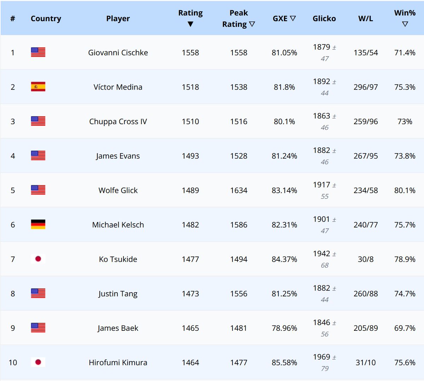The image size is (424, 381).
Task: Click GXE value 84.37%
Action: point(284,259)
